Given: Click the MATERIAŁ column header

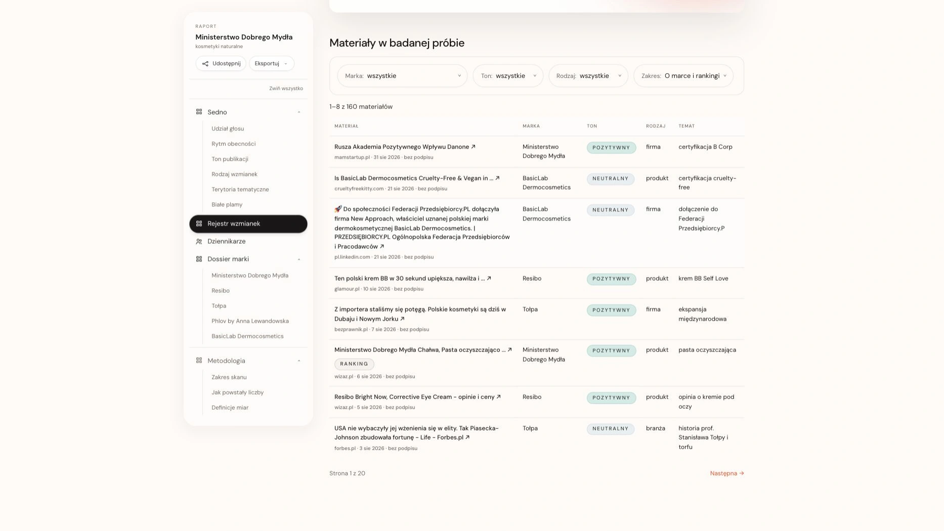Looking at the screenshot, I should click(x=346, y=126).
